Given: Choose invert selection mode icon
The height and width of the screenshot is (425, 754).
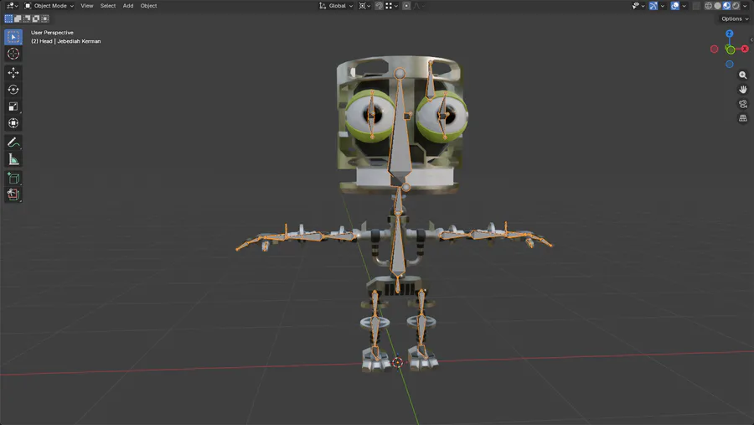Looking at the screenshot, I should (36, 18).
